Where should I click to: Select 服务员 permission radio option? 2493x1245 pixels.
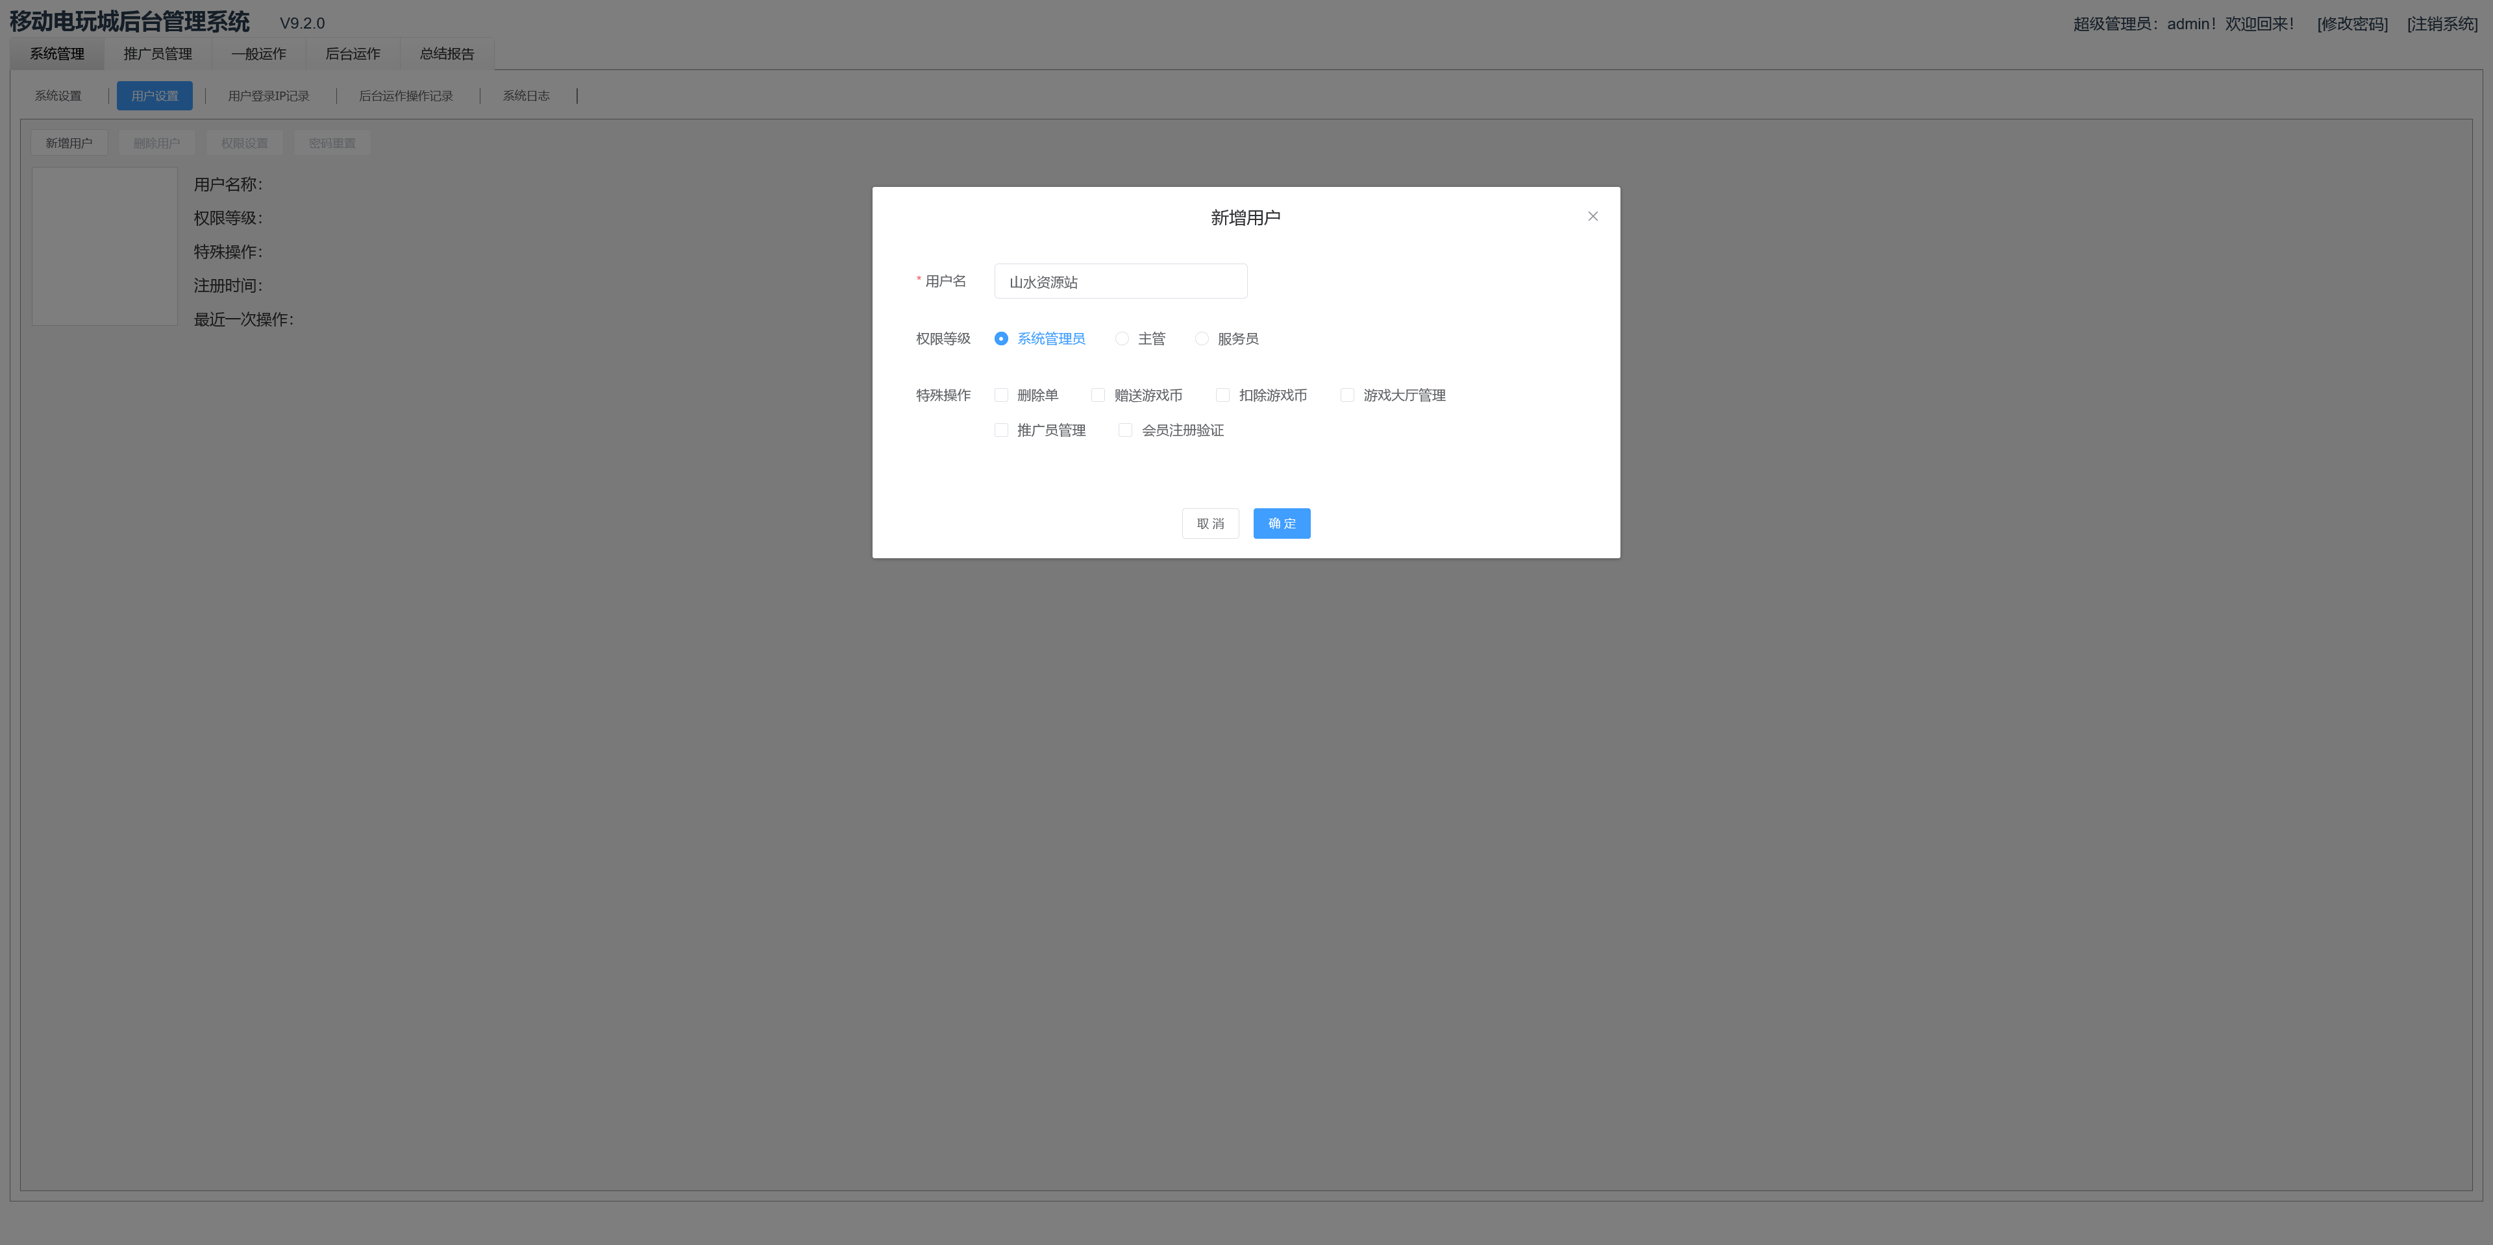1201,339
